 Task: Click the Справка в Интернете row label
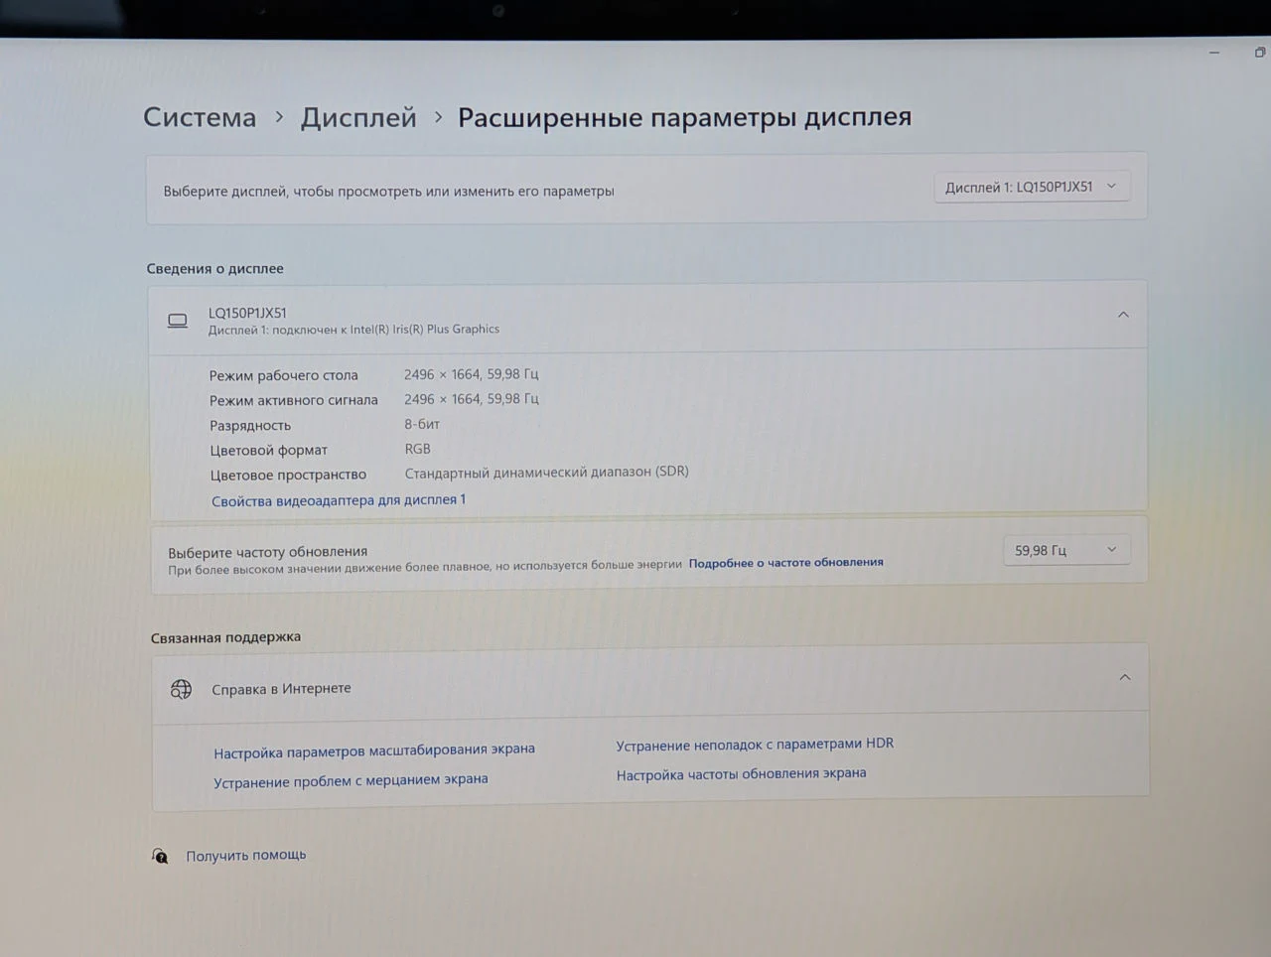(x=281, y=689)
